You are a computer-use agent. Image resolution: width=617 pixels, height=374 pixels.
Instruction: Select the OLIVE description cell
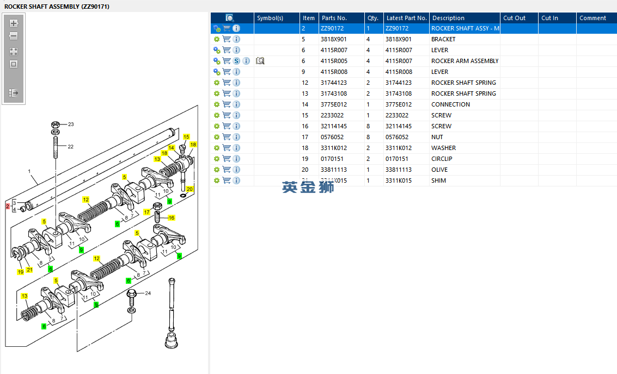coord(465,170)
